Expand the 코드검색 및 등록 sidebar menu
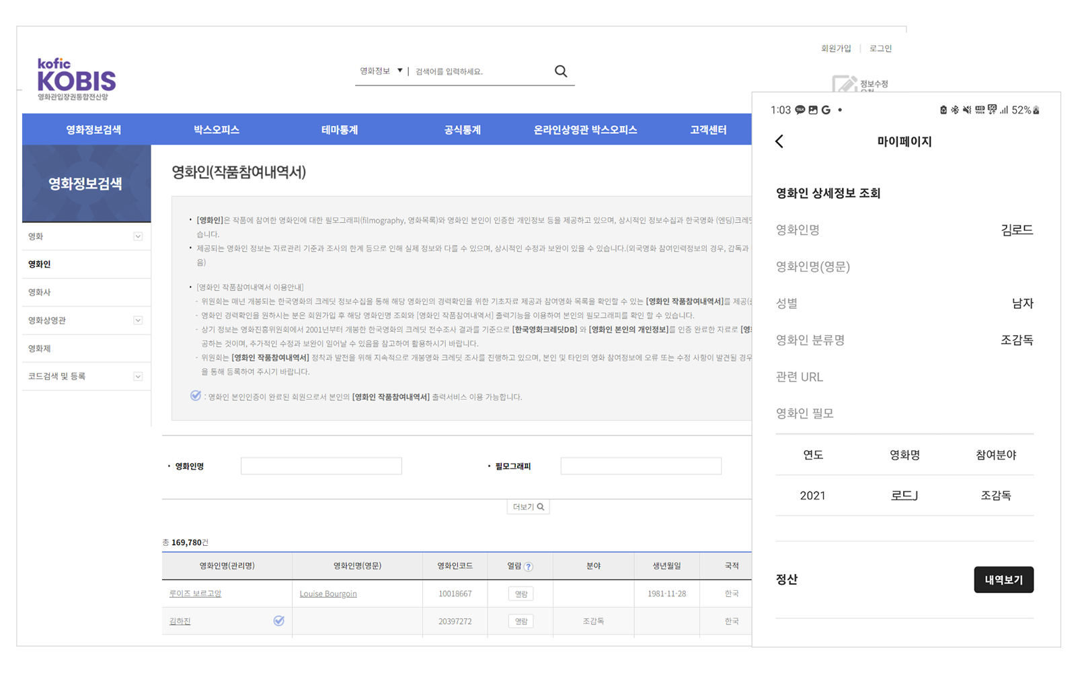The image size is (1076, 673). (138, 376)
